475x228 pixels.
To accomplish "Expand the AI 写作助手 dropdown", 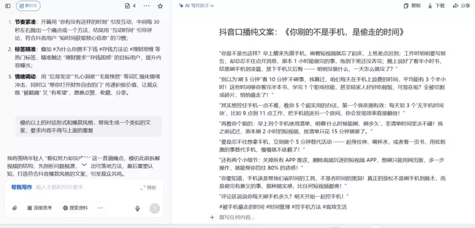I will [x=196, y=6].
